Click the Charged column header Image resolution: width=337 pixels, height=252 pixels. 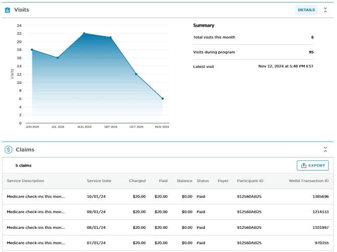click(137, 181)
